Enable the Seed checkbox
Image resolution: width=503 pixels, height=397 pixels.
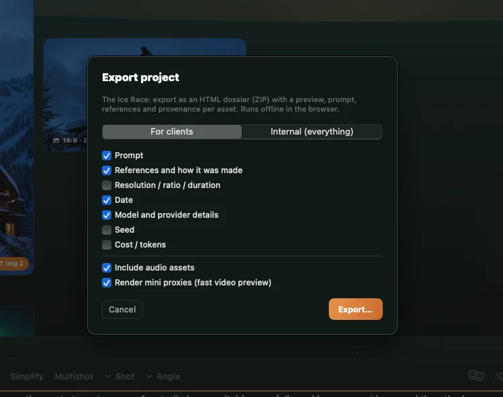(x=107, y=230)
